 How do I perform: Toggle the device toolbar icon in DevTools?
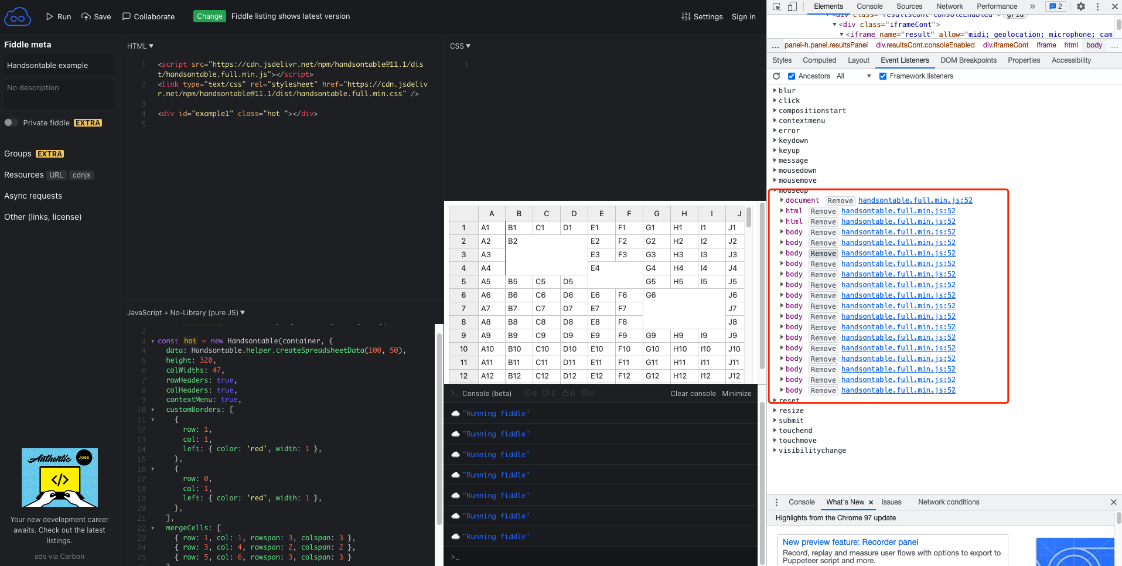click(792, 6)
